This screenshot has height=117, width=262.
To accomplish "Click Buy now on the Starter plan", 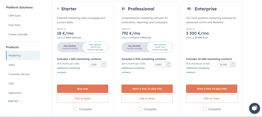I will click(83, 89).
